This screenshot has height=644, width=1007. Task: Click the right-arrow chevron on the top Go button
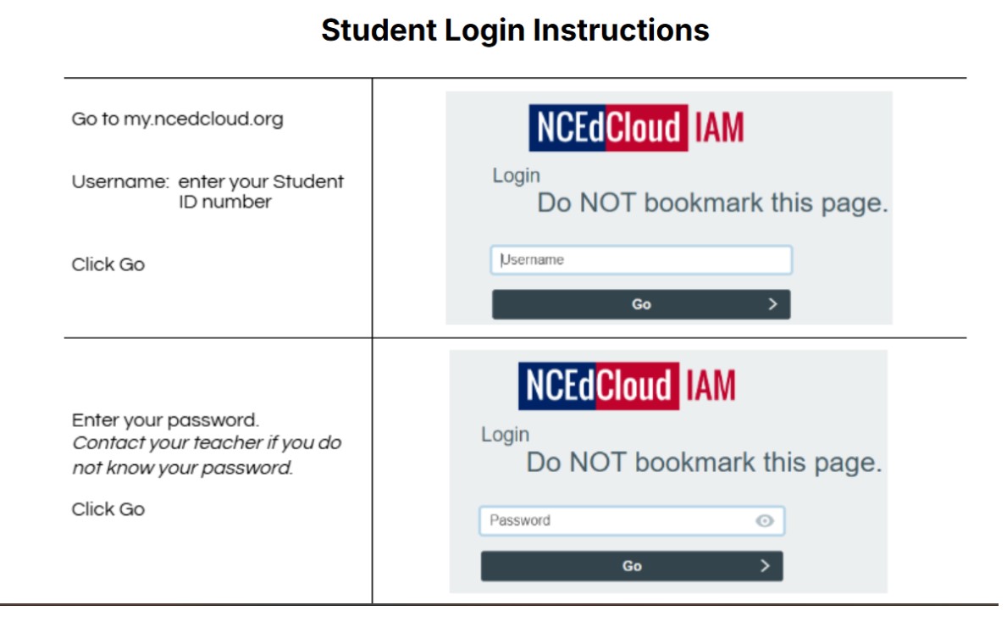[x=772, y=303]
